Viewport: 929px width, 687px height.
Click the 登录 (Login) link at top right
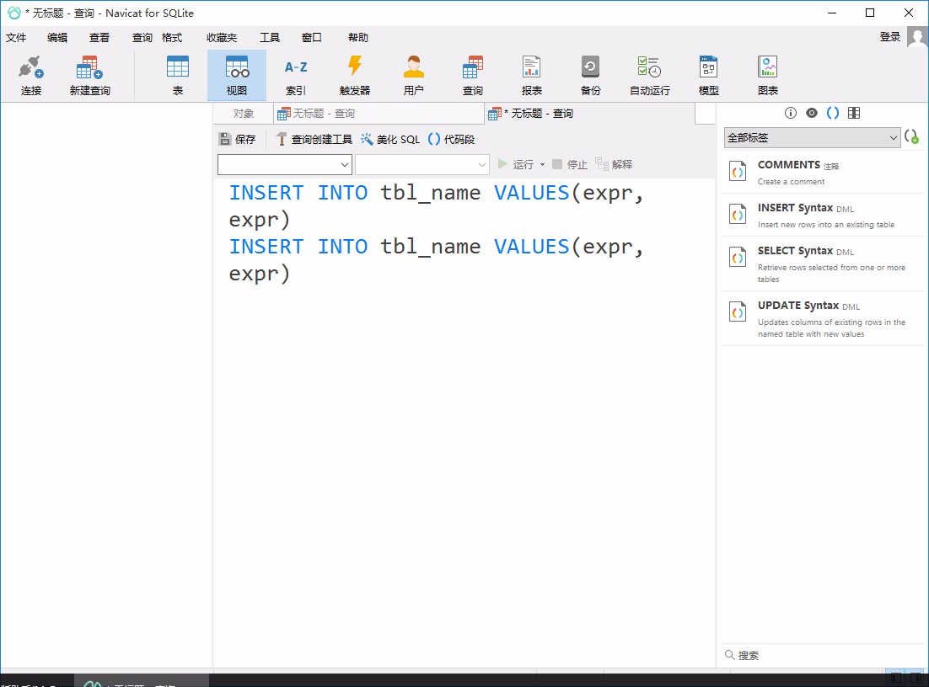pyautogui.click(x=889, y=37)
